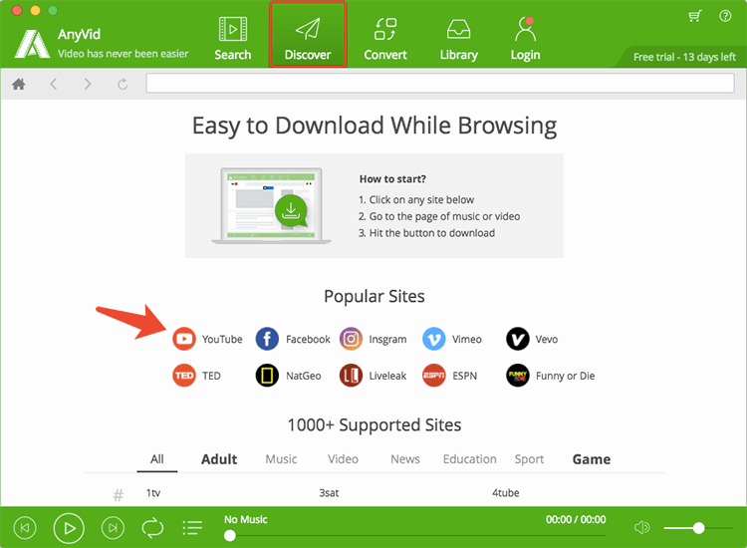Image resolution: width=747 pixels, height=548 pixels.
Task: Open the Convert tab
Action: [x=384, y=38]
